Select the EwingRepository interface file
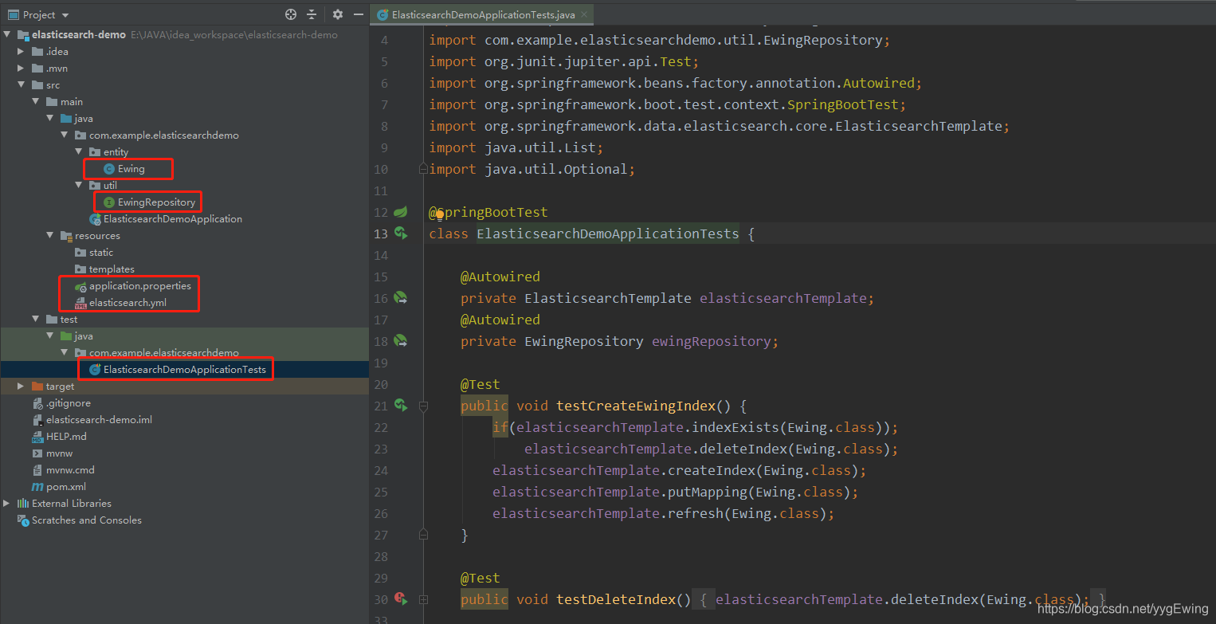Viewport: 1216px width, 624px height. coord(156,202)
